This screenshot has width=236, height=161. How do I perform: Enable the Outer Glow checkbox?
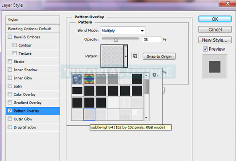pyautogui.click(x=10, y=119)
